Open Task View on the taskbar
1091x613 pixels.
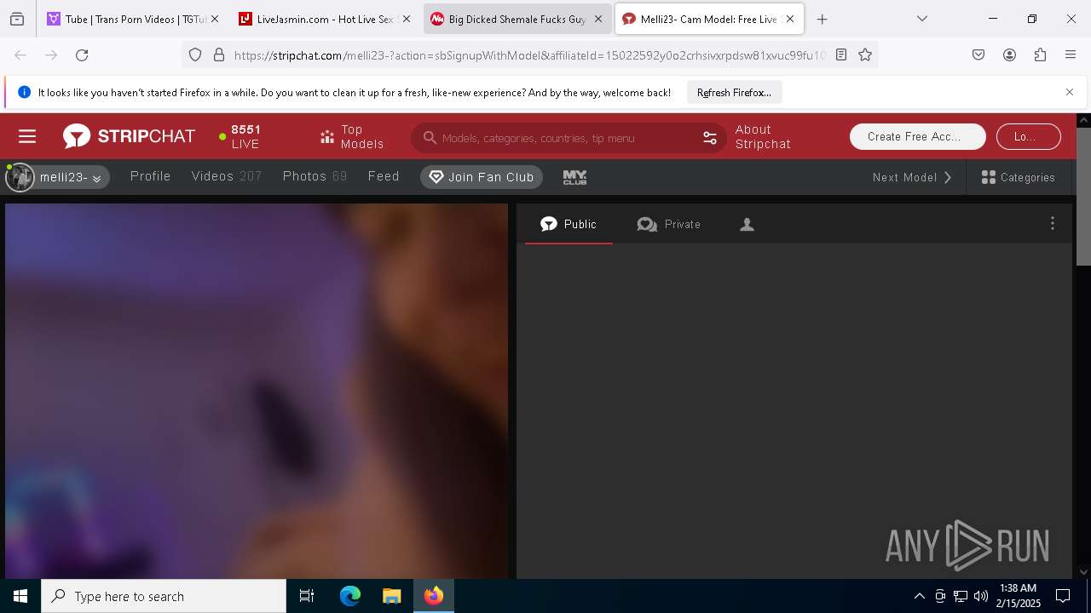click(307, 596)
